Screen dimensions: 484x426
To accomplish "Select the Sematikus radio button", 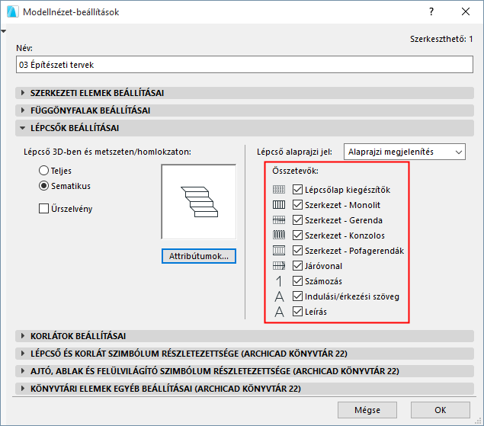I will [44, 186].
